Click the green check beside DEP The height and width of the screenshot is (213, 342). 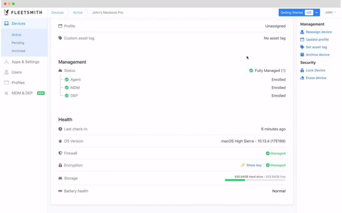pyautogui.click(x=67, y=95)
